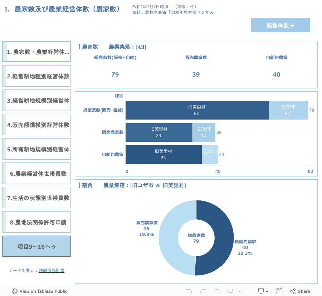
Task: Click the Refresh data icon
Action: pyautogui.click(x=230, y=291)
